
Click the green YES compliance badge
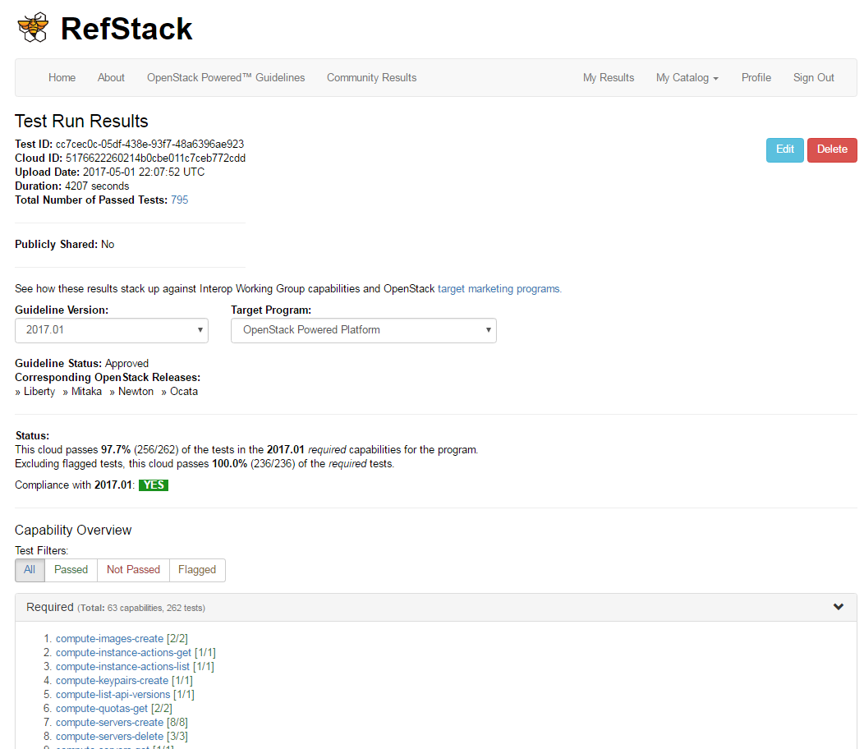(x=154, y=485)
